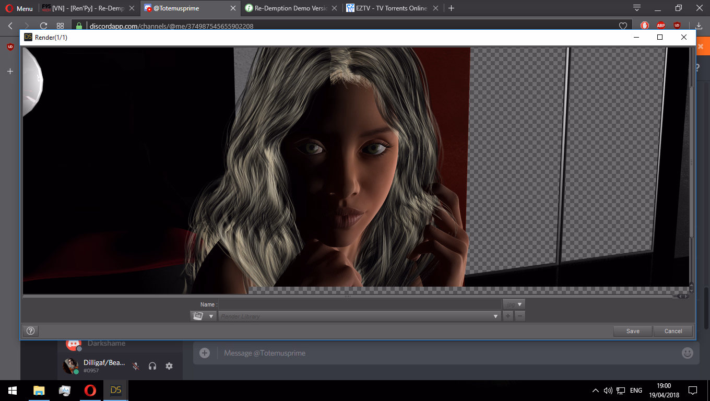710x401 pixels.
Task: Add a Render Library folder with plus
Action: [508, 316]
